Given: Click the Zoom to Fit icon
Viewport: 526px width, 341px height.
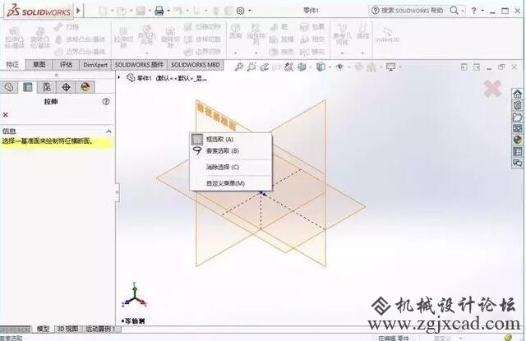Looking at the screenshot, I should (239, 67).
